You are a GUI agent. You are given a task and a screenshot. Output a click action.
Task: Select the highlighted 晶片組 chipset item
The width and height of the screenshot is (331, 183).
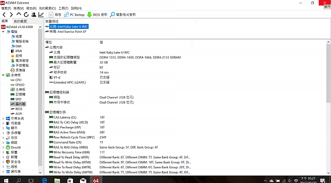click(18, 104)
